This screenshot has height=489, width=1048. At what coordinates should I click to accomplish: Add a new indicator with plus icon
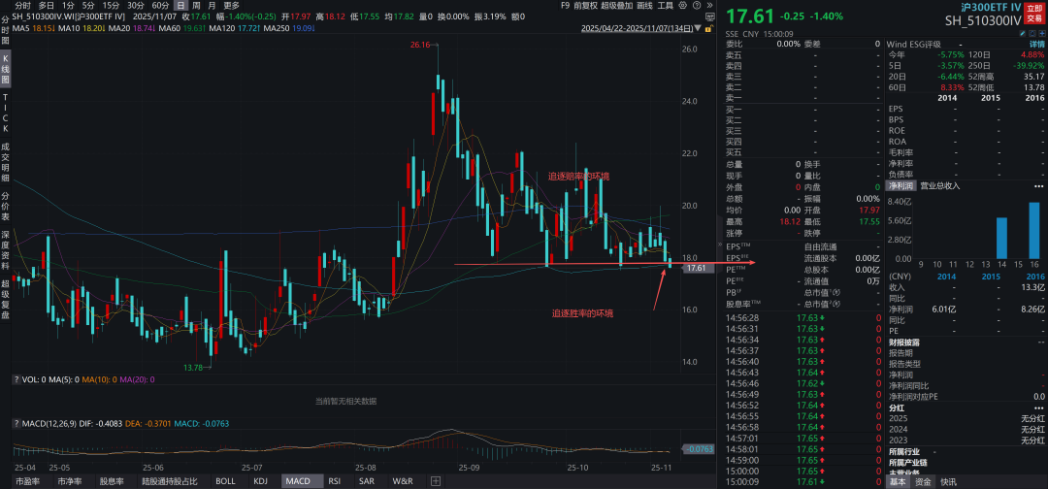[x=435, y=481]
